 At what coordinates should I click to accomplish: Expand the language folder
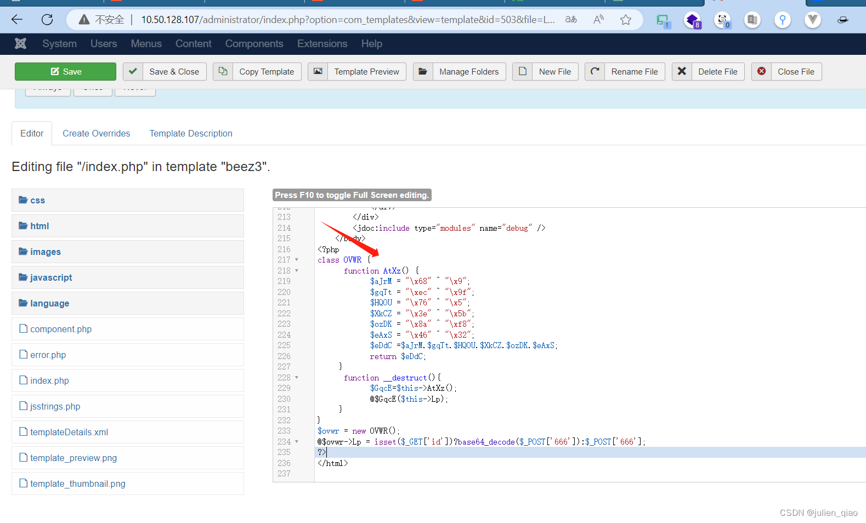(128, 303)
